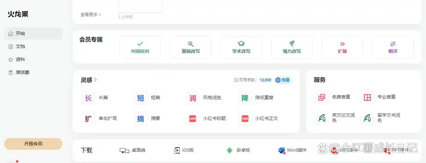Click the 风格润色 label

pyautogui.click(x=212, y=98)
